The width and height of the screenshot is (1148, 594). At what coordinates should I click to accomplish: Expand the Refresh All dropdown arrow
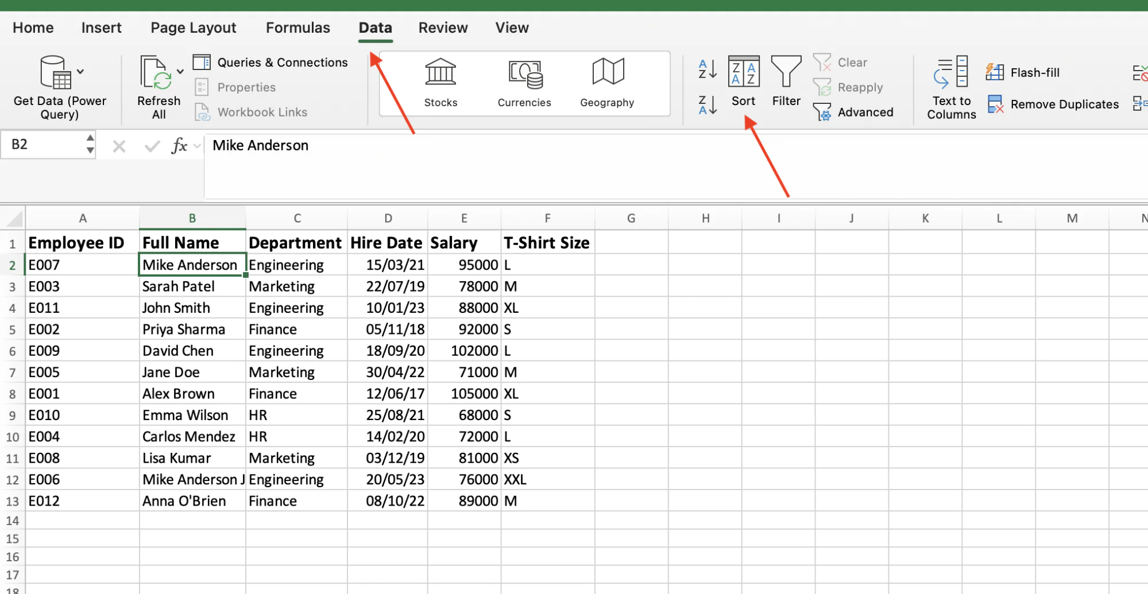pyautogui.click(x=180, y=72)
